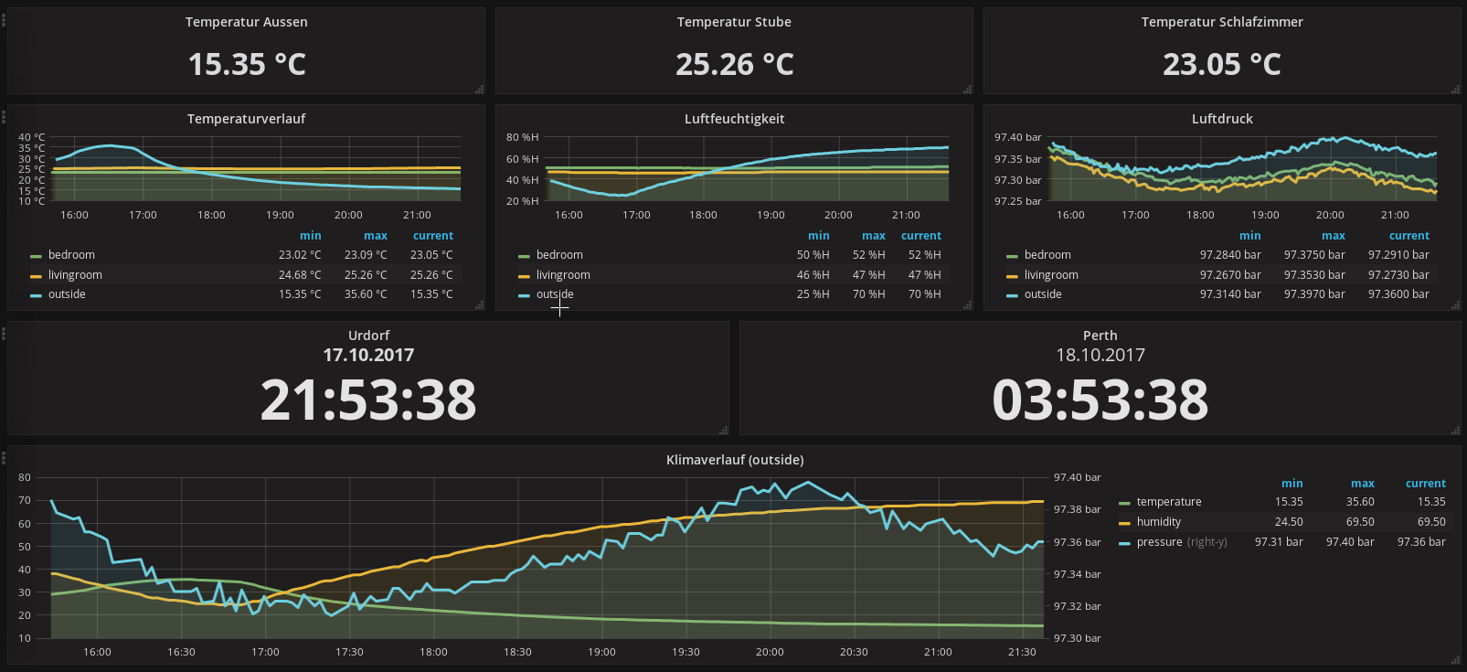The height and width of the screenshot is (672, 1467).
Task: Click resize handle of Temperatur Aussen panel
Action: tap(480, 90)
